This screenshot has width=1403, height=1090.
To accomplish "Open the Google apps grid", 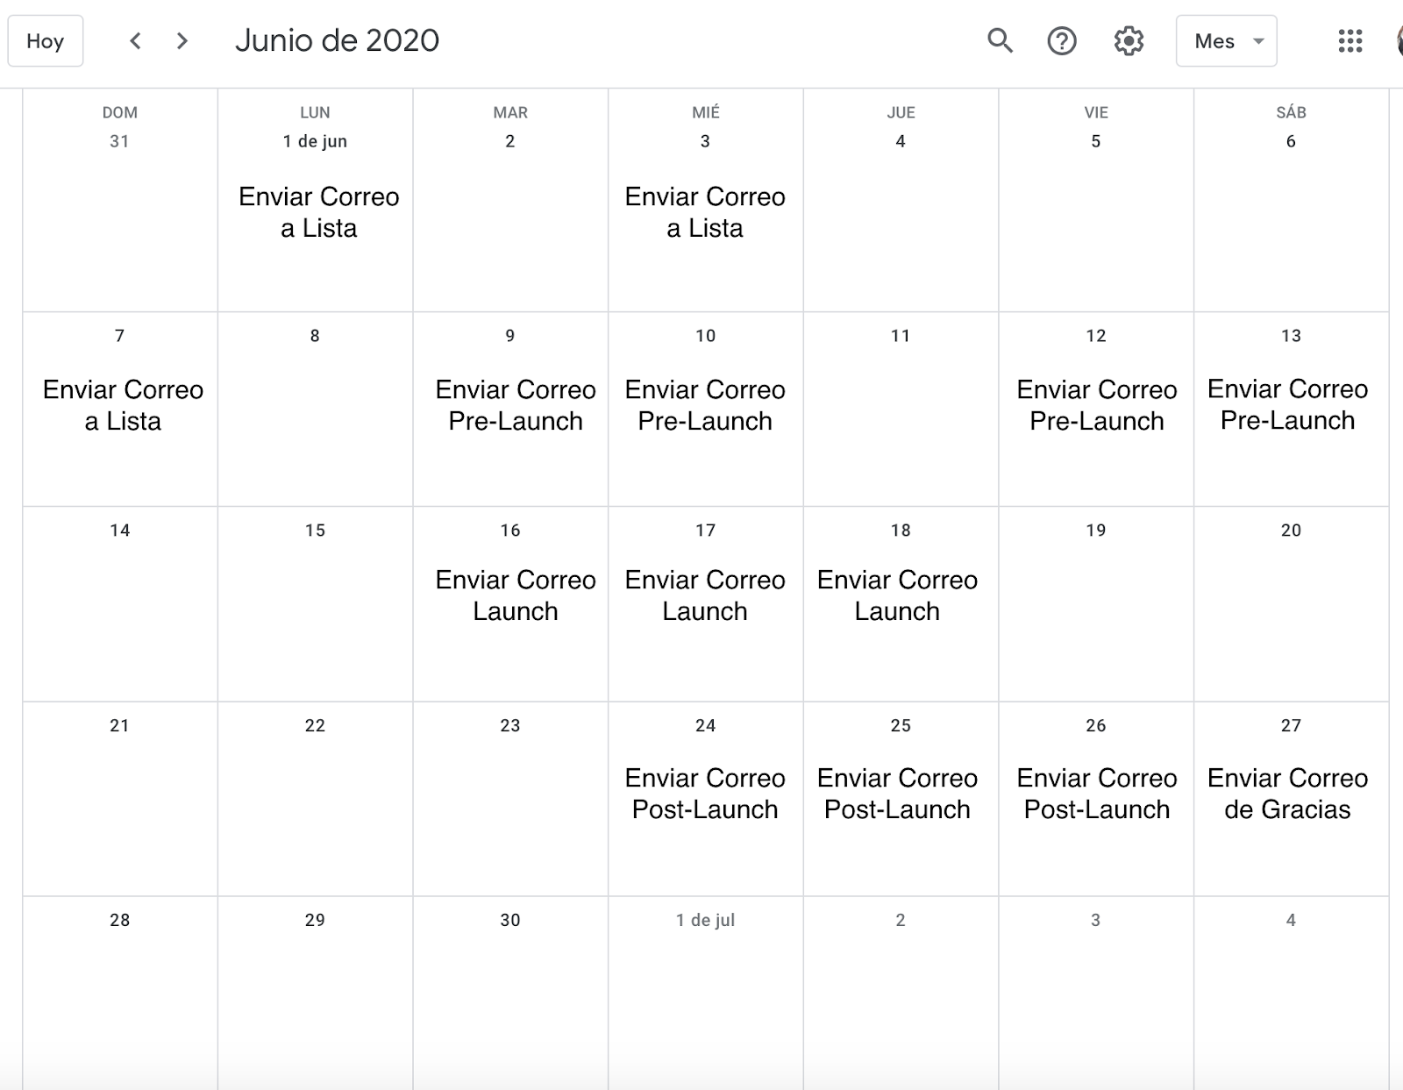I will click(1350, 41).
